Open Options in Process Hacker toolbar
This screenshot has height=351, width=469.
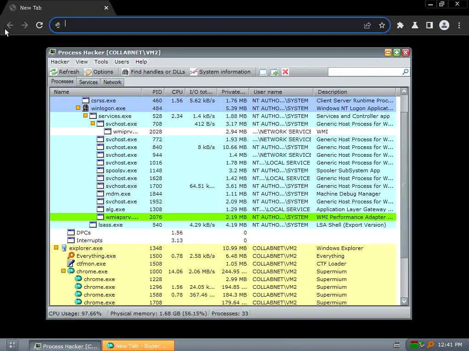[x=99, y=72]
